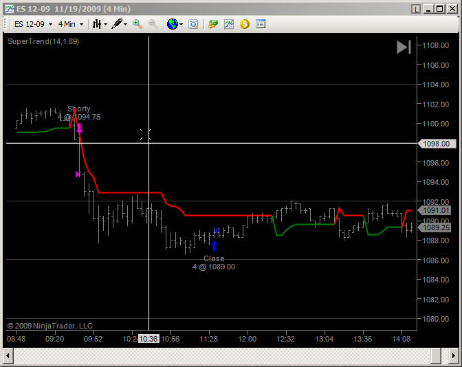
Task: Select the drawing tools pen icon
Action: [117, 24]
